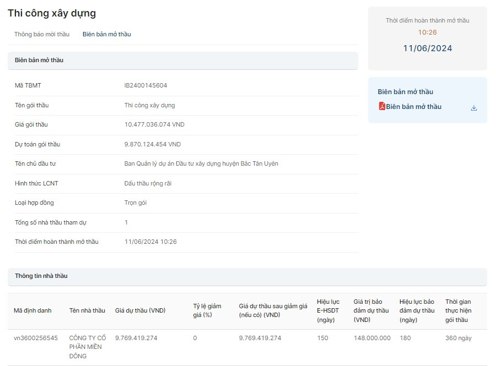Select the Biên bản mở thầu tab
Image resolution: width=496 pixels, height=366 pixels.
coord(107,34)
